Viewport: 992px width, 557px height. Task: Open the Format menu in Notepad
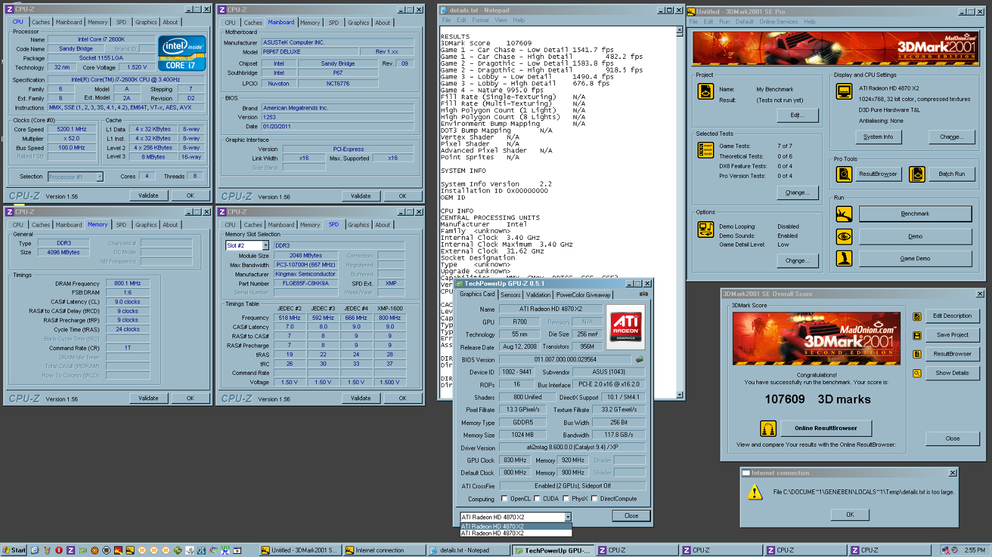(480, 20)
